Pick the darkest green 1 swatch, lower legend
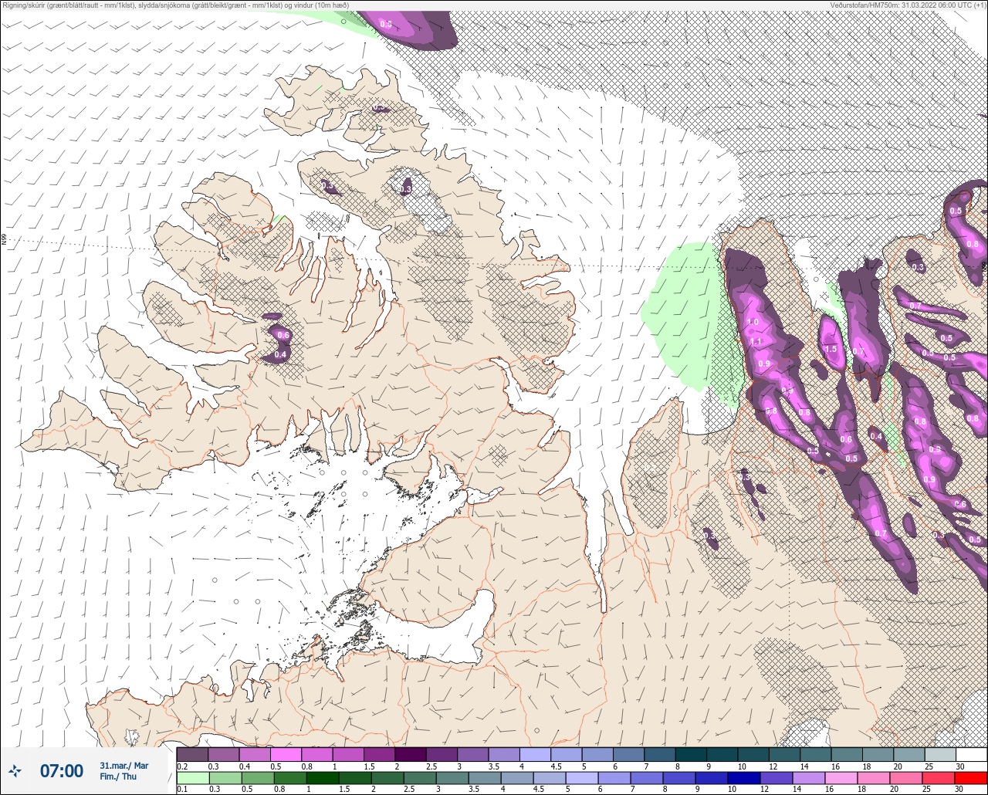This screenshot has width=988, height=795. click(x=322, y=778)
